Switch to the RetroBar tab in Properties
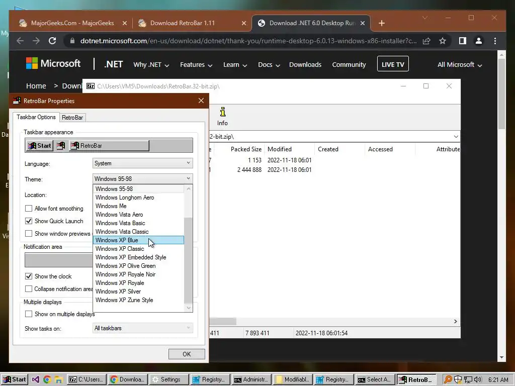 click(72, 118)
